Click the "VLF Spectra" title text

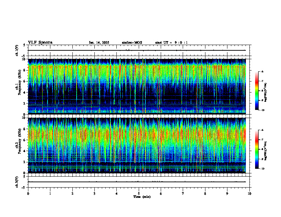click(40, 43)
